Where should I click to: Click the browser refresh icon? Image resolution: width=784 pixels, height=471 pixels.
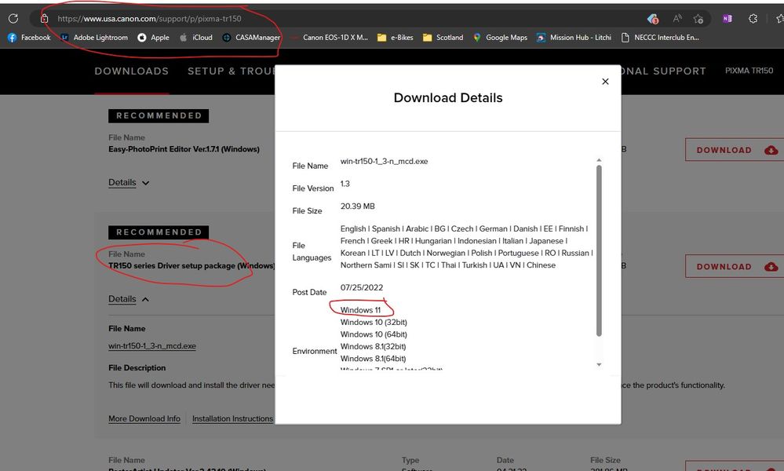[11, 17]
